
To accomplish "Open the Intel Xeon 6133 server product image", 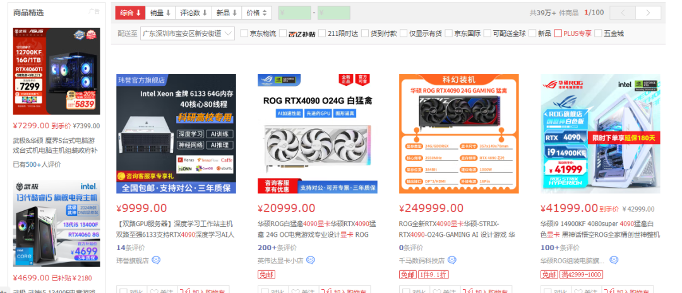I will (x=176, y=133).
